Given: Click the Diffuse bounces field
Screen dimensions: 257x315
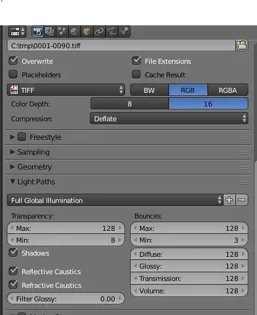Looking at the screenshot, I should tap(189, 254).
